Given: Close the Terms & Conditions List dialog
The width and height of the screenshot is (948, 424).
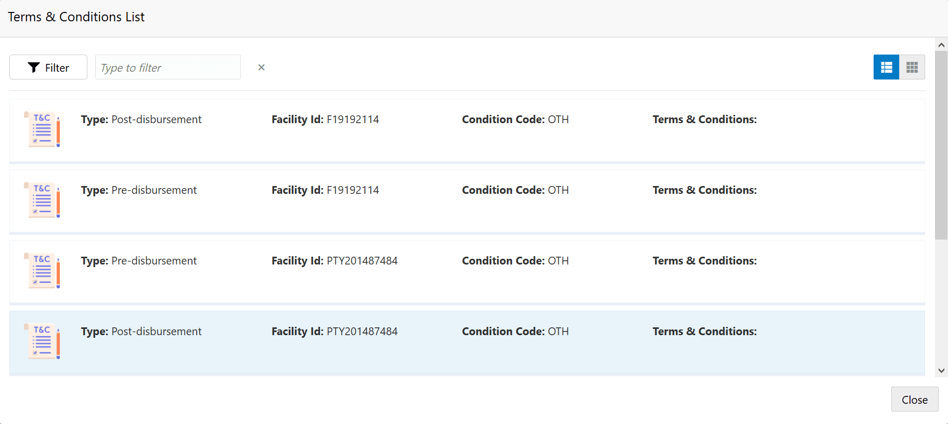Looking at the screenshot, I should click(915, 399).
